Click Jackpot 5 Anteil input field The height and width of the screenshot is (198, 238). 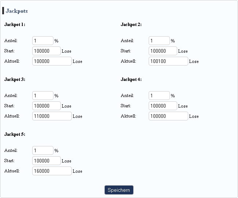tap(43, 150)
